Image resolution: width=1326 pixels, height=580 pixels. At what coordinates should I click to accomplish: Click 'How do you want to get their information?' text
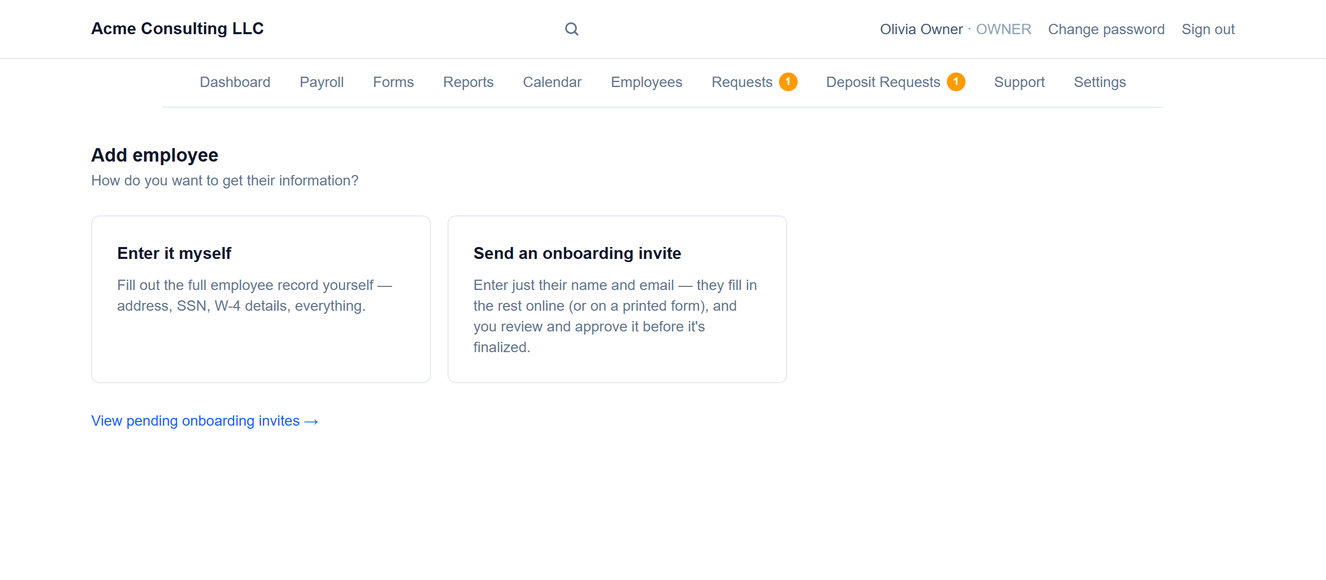click(x=225, y=180)
